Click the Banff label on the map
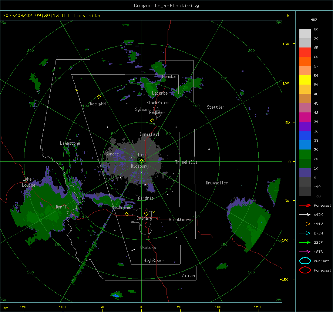Image resolution: width=333 pixels, height=312 pixels. 61,207
